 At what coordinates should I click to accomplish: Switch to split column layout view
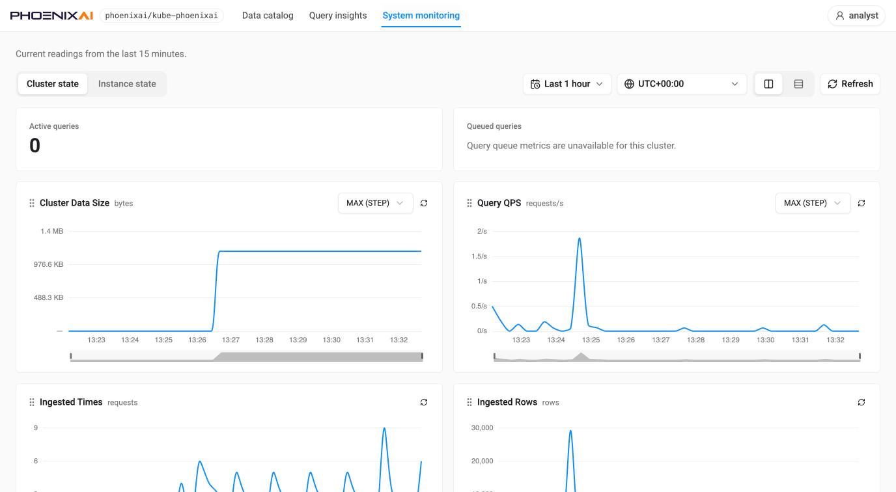[x=768, y=84]
